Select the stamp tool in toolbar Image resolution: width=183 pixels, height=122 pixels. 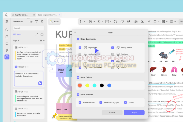(142, 22)
